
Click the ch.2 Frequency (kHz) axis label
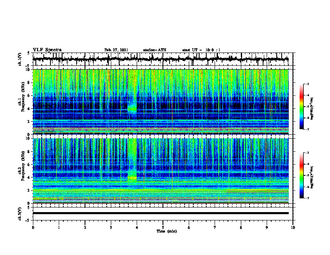(x=22, y=166)
